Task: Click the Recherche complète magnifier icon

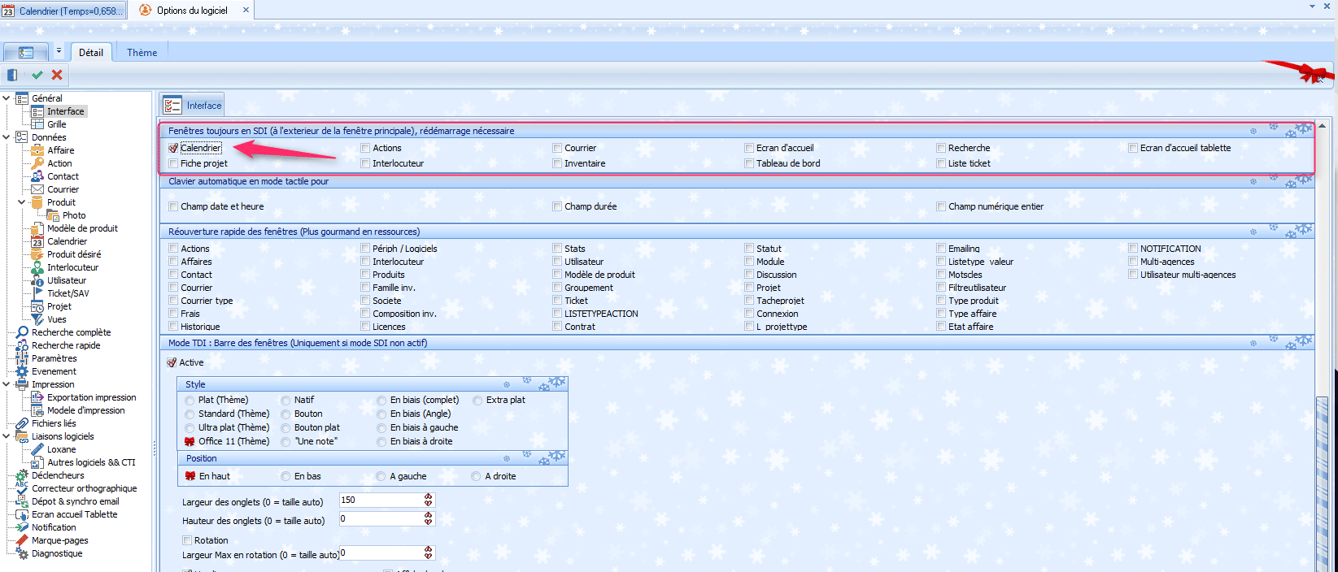Action: click(22, 332)
